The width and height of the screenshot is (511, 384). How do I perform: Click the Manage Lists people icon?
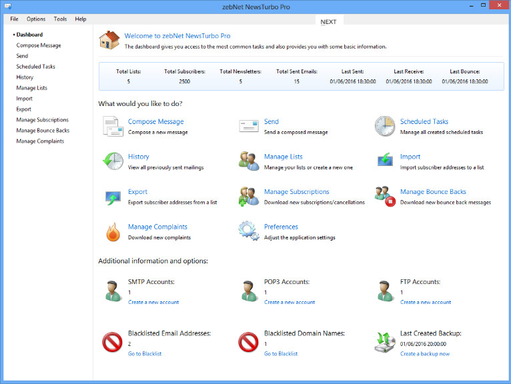249,161
